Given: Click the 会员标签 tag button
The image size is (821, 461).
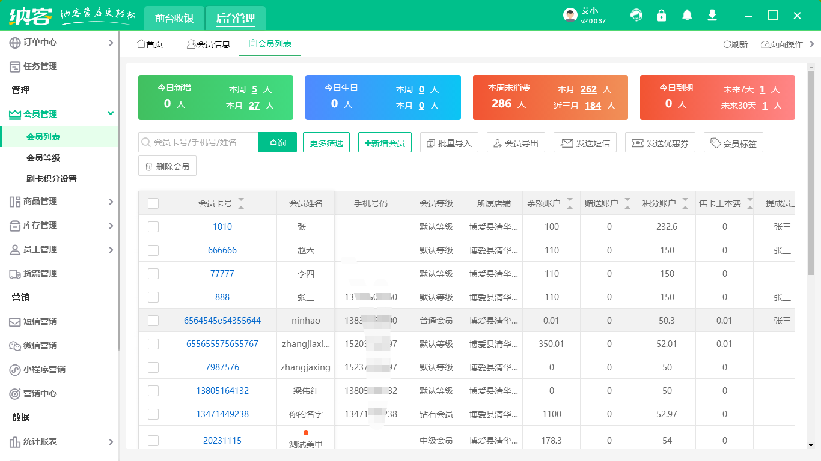Looking at the screenshot, I should [733, 143].
